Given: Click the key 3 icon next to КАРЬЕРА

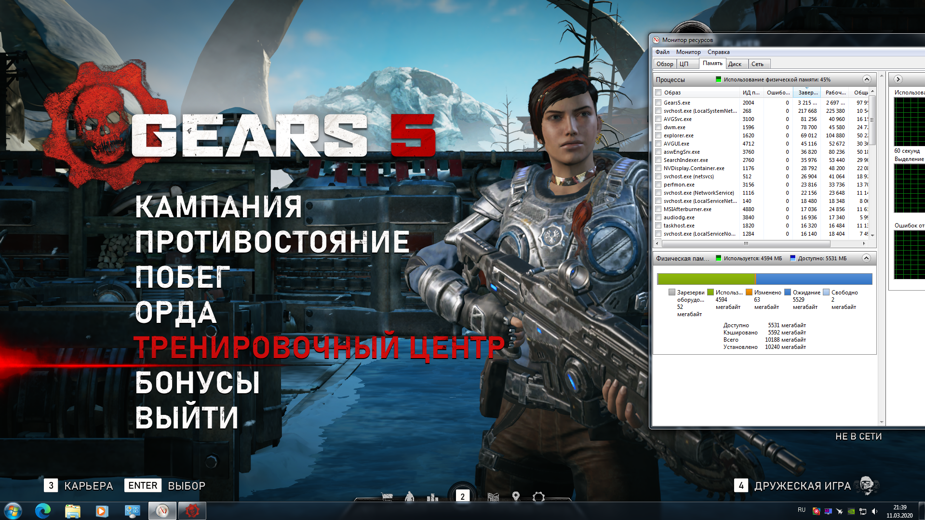Looking at the screenshot, I should [51, 485].
